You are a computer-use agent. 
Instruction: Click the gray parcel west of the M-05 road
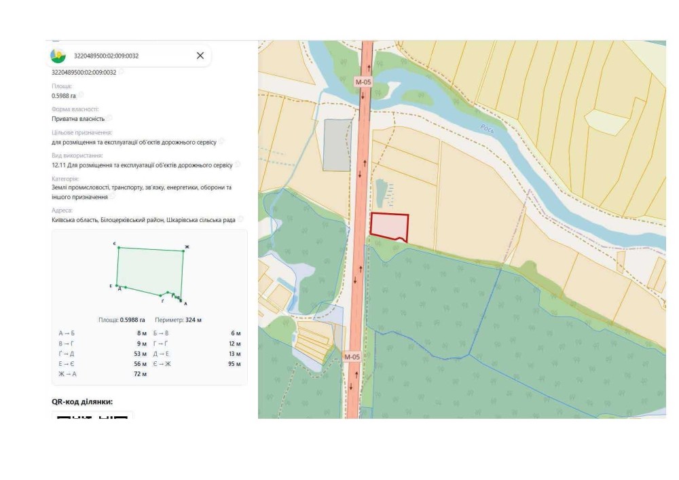[337, 145]
